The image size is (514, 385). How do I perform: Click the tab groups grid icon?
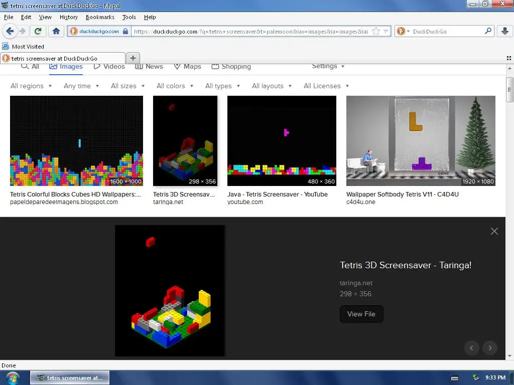(509, 58)
